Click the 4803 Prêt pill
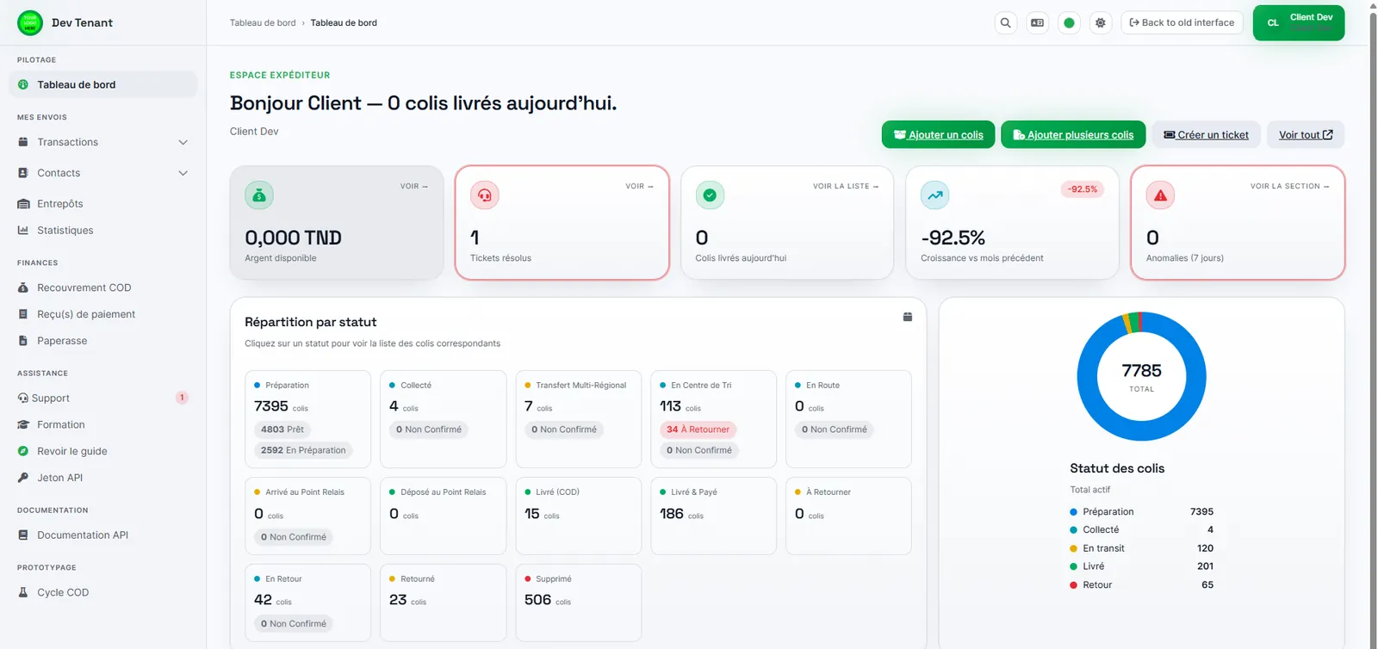The height and width of the screenshot is (649, 1378). coord(282,430)
